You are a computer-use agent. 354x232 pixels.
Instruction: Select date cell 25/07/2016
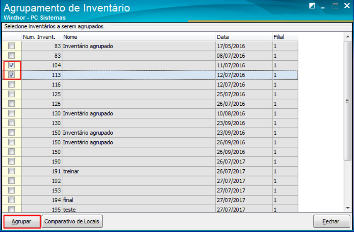point(244,94)
